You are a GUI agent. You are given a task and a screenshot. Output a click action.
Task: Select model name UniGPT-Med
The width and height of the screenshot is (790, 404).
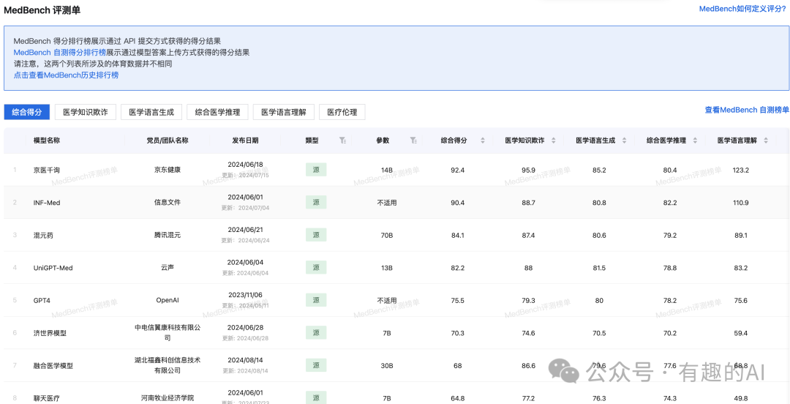[x=53, y=268]
